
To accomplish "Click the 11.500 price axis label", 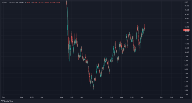I will 186,40.
